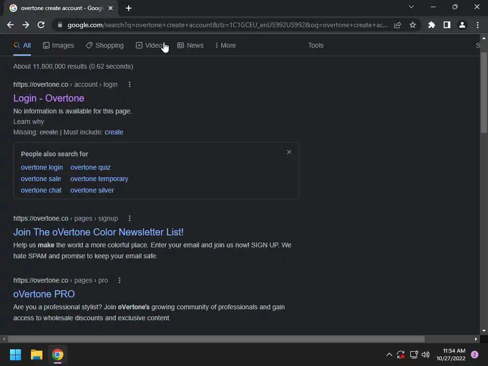Search for overtone chat
Screen dimensions: 488x366
tap(41, 190)
